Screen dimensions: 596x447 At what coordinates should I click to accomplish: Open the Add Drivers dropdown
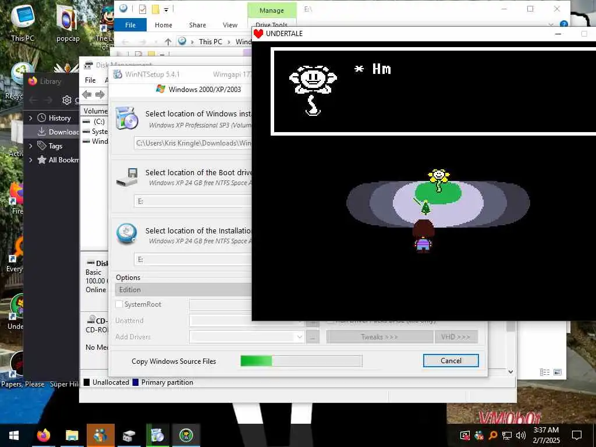300,337
